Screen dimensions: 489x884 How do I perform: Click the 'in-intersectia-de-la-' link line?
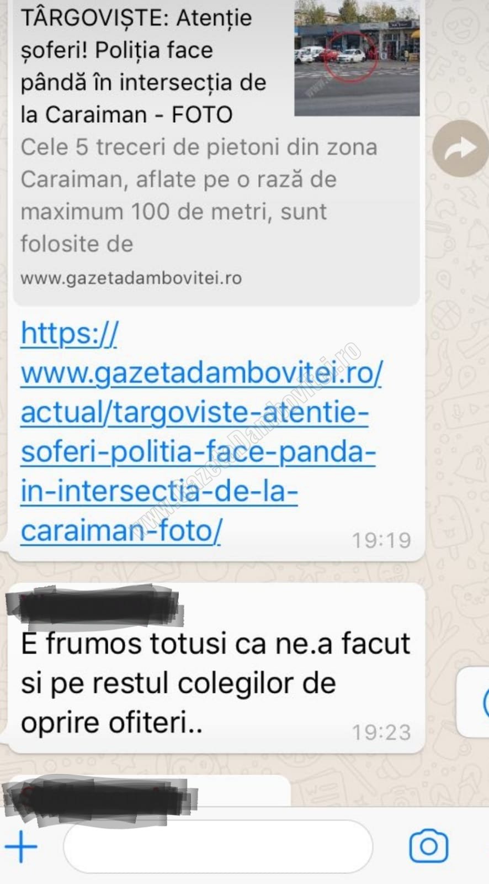coord(159,491)
